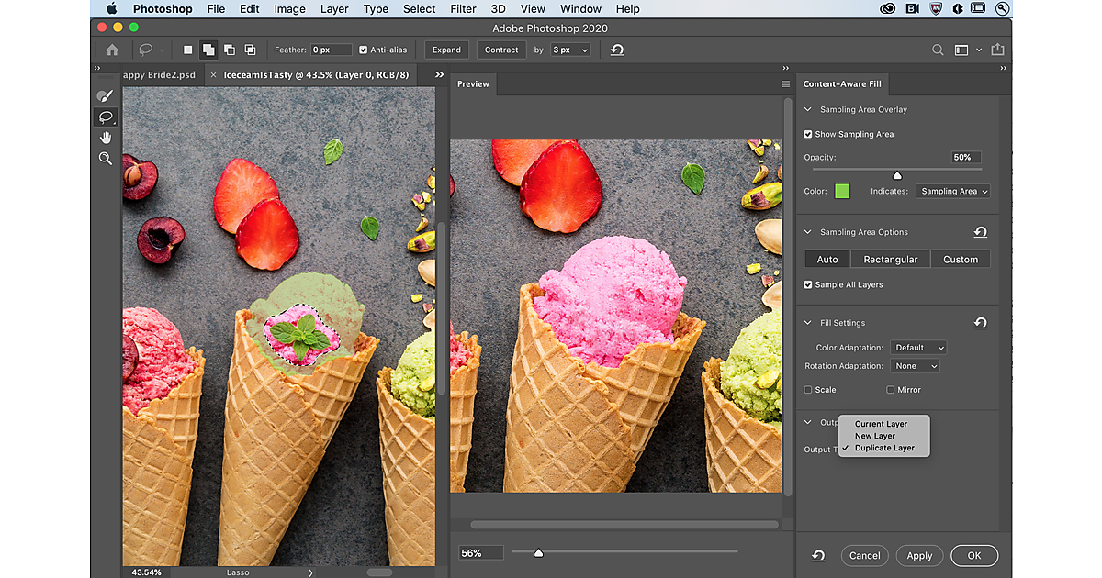Enable the Mirror checkbox
The height and width of the screenshot is (578, 1102).
tap(890, 390)
